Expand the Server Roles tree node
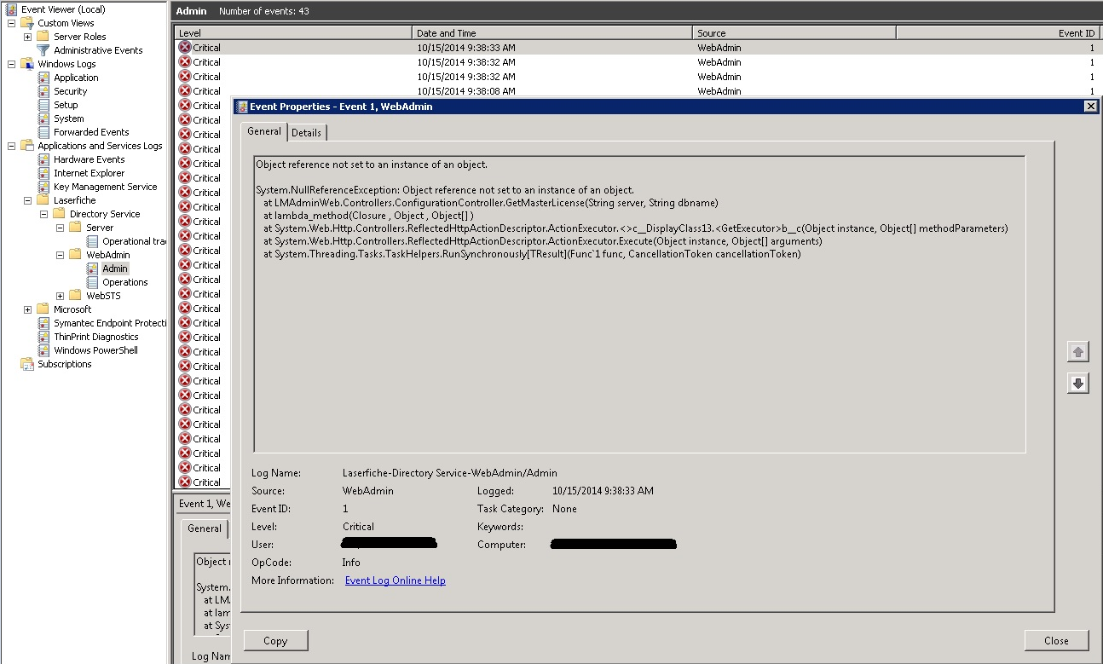 (27, 37)
